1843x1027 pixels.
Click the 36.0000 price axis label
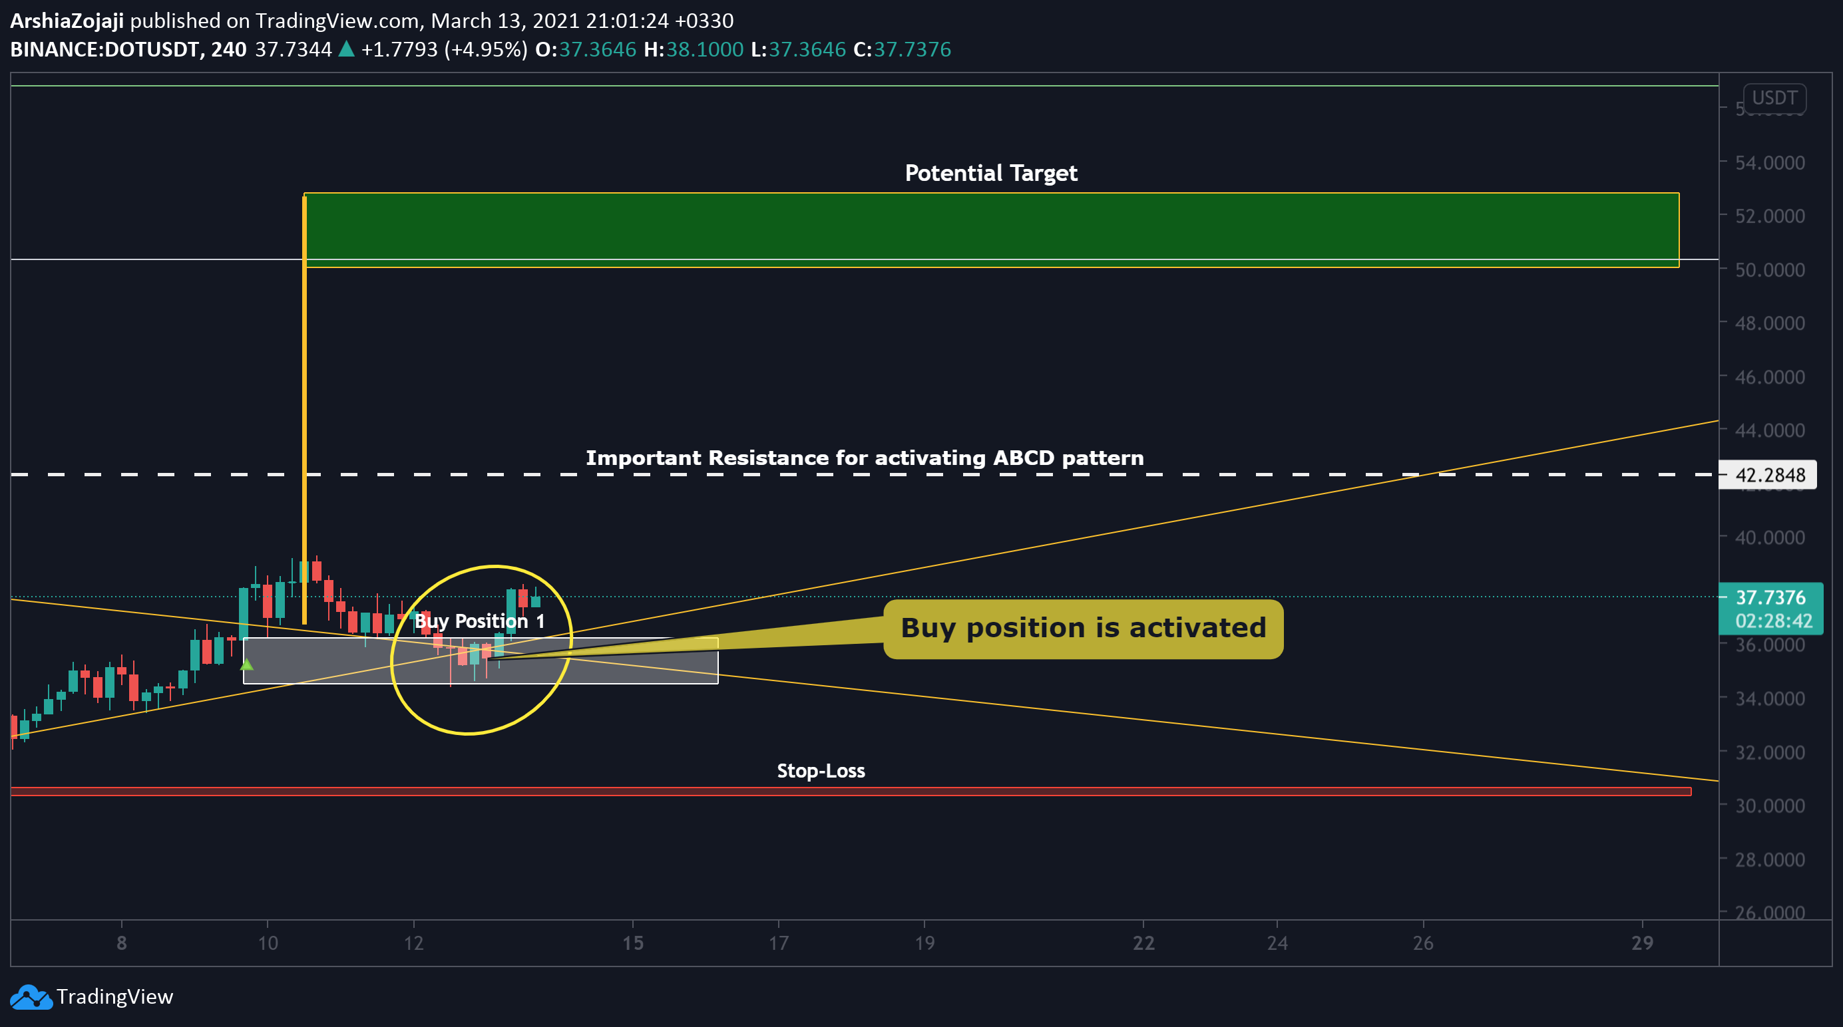(x=1770, y=645)
